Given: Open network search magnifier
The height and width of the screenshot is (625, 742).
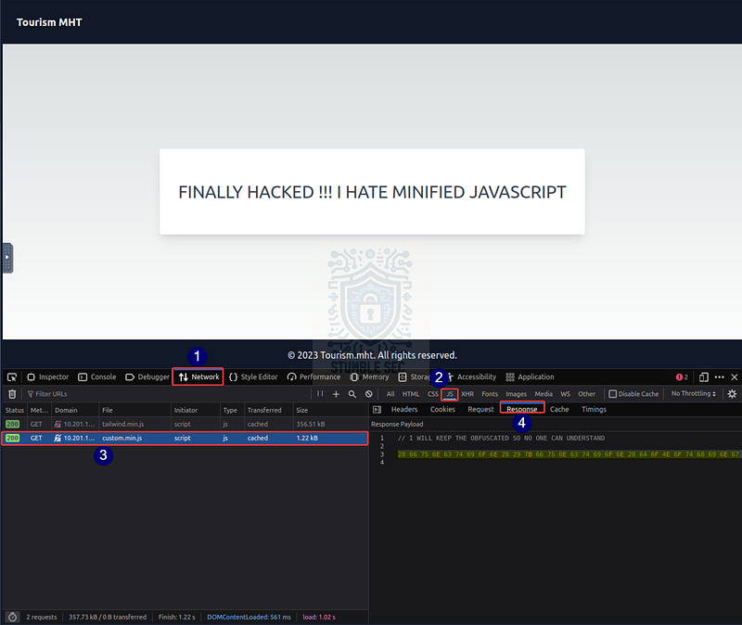Looking at the screenshot, I should coord(352,394).
